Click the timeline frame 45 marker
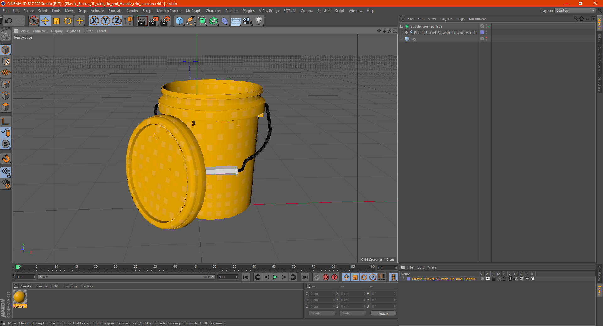 [195, 267]
